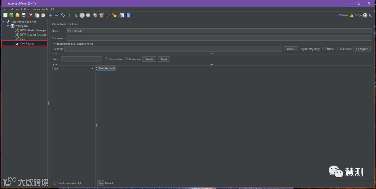Open the Options menu
376x189 pixels.
pos(35,9)
